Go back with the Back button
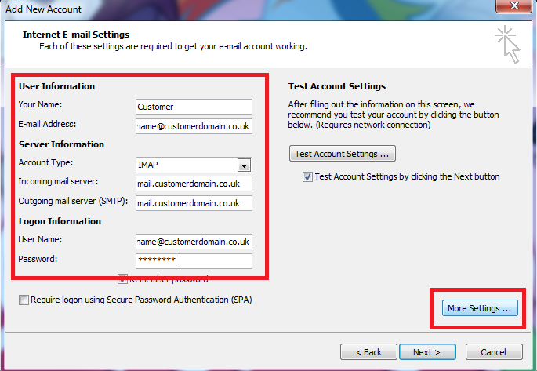Viewport: 537px width, 371px height. tap(367, 352)
